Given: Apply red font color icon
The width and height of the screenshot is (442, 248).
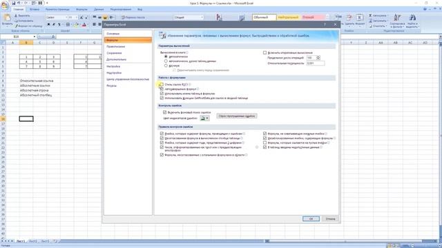Looking at the screenshot, I should (x=84, y=25).
